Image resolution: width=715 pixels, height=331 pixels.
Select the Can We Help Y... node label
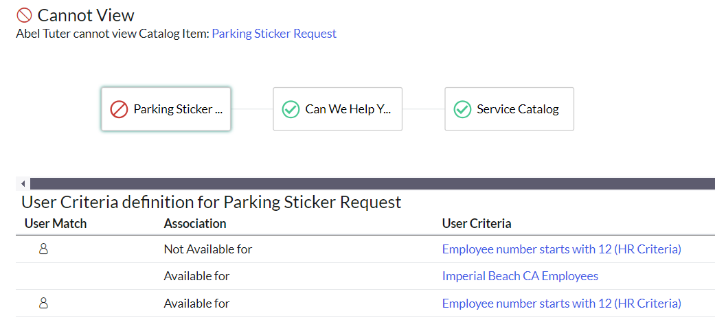348,109
